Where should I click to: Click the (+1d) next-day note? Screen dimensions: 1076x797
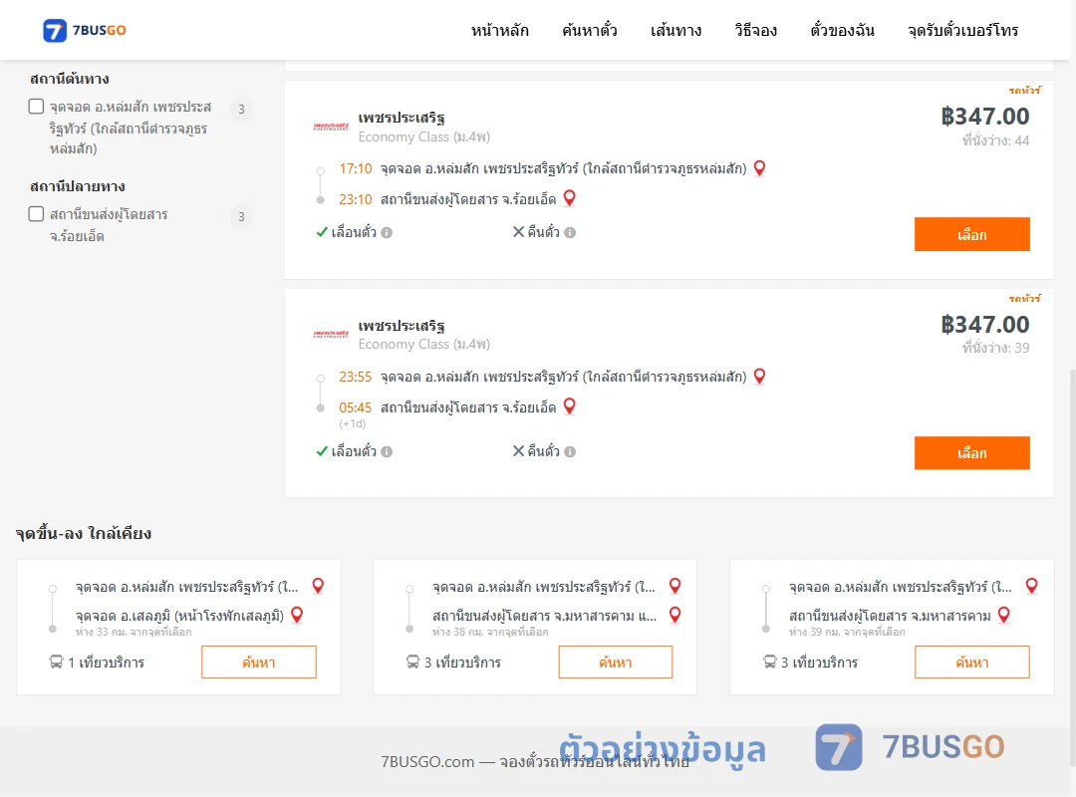(352, 424)
